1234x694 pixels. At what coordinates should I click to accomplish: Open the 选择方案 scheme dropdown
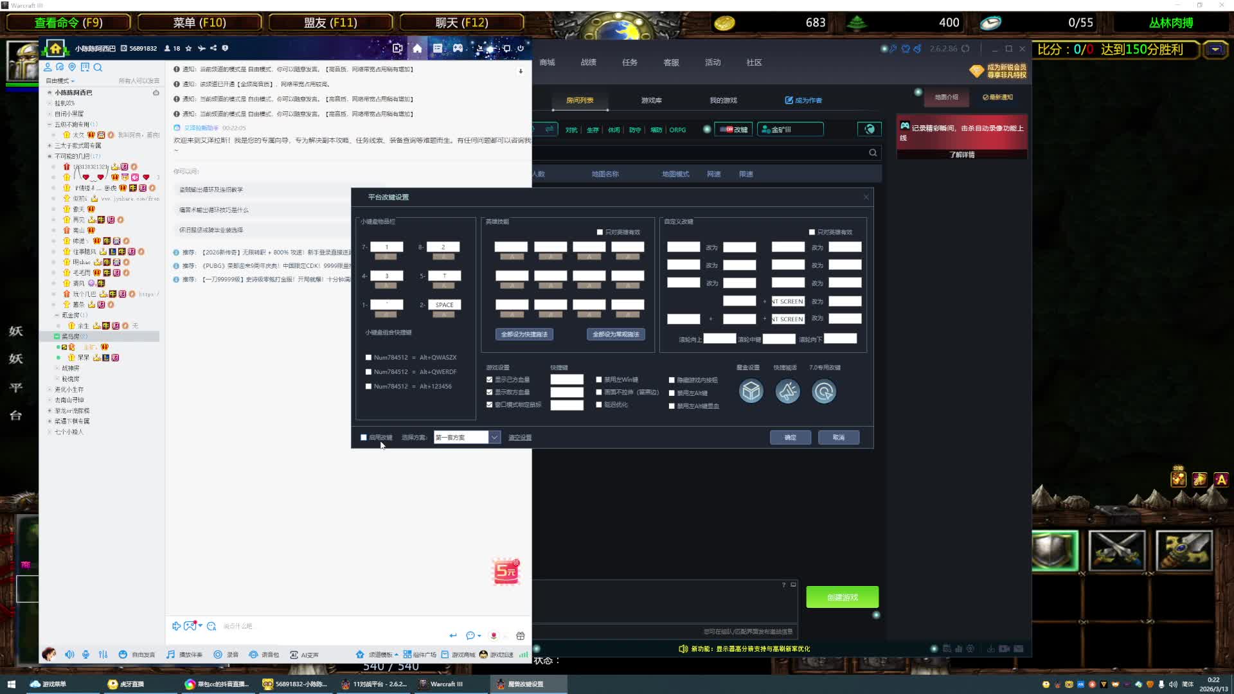tap(494, 437)
